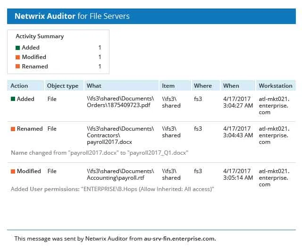Click fs3 Where value in the Renamed row
Image resolution: width=302 pixels, height=250 pixels.
click(x=198, y=129)
